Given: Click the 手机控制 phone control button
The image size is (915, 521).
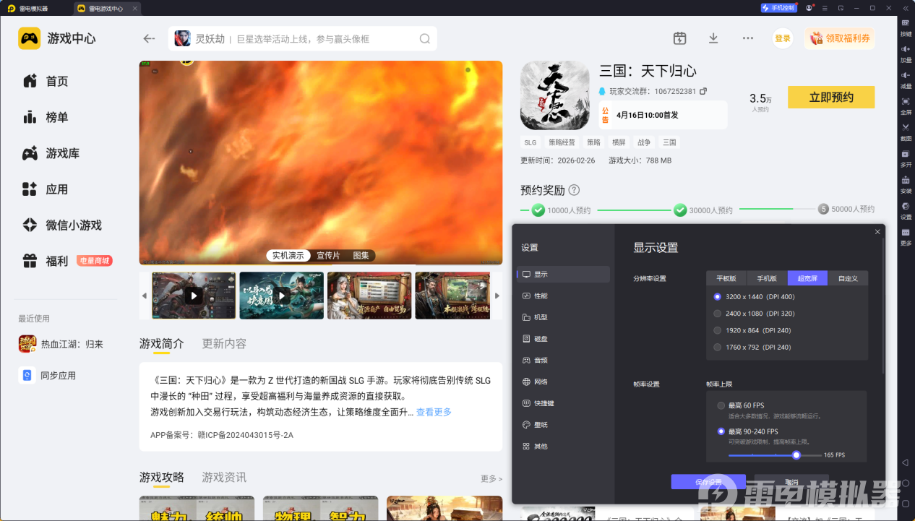Looking at the screenshot, I should coord(778,8).
